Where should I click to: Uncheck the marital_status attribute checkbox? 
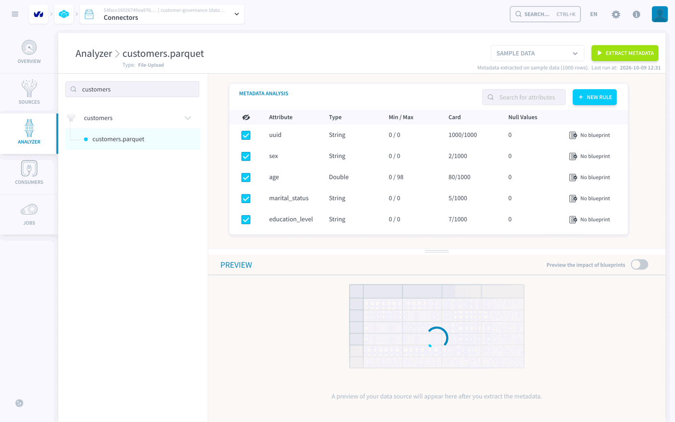(246, 199)
